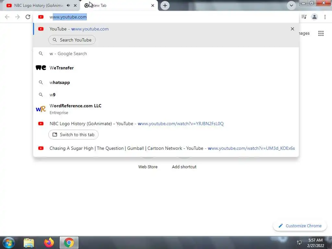332x249 pixels.
Task: Open the media controls icon
Action: coord(304,17)
